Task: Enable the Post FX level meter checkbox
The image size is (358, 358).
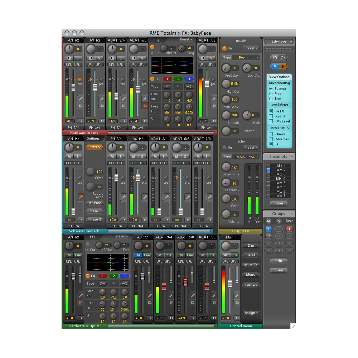Action: click(271, 116)
